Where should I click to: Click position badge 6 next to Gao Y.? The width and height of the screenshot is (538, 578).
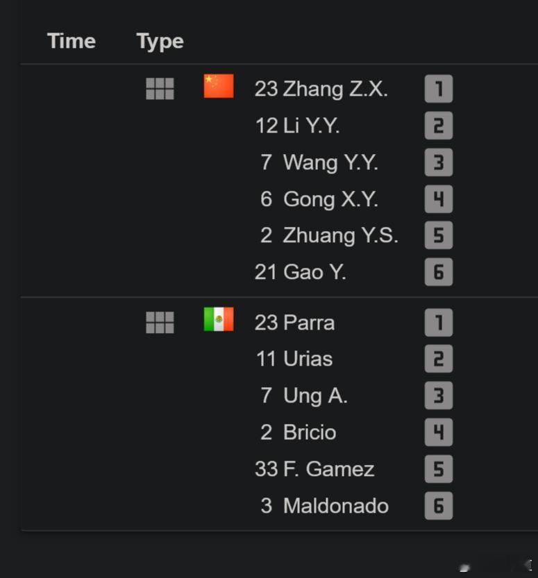tap(439, 272)
